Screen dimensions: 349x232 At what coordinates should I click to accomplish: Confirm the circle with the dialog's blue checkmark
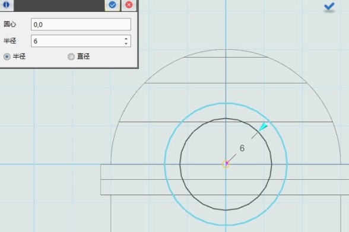pos(112,5)
